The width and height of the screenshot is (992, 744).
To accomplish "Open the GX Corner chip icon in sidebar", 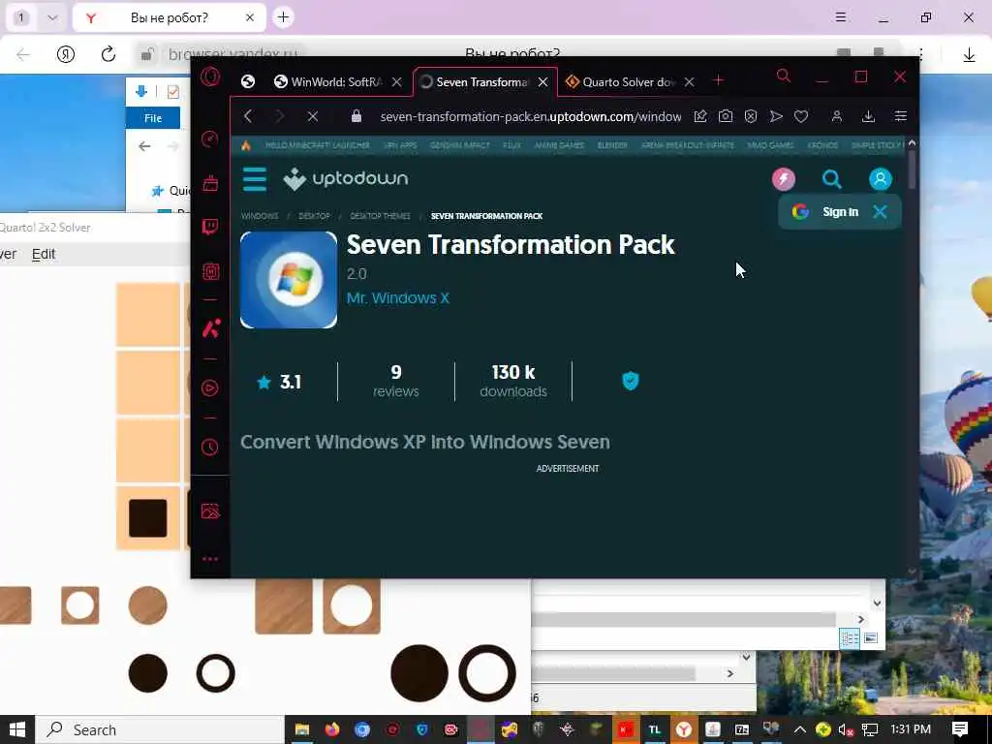I will pos(210,271).
